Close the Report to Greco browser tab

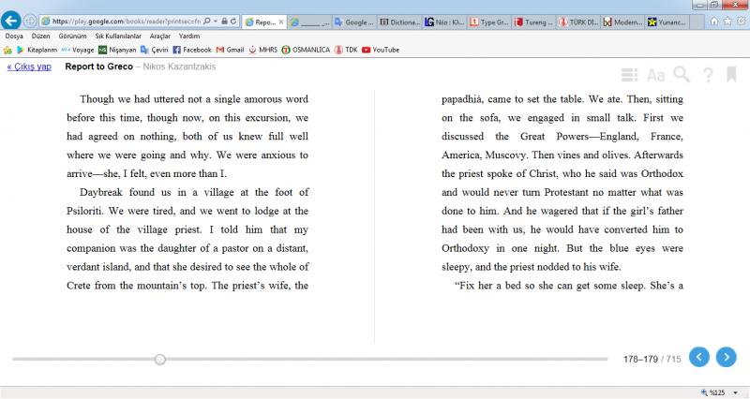280,22
